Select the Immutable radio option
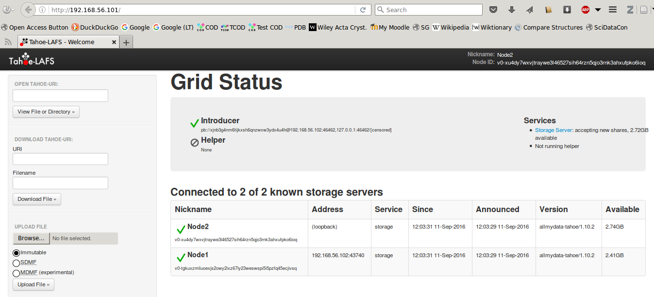The image size is (654, 297). point(16,253)
